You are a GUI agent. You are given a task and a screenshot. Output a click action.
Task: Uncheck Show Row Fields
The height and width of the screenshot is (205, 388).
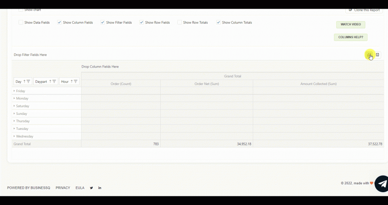click(x=142, y=22)
